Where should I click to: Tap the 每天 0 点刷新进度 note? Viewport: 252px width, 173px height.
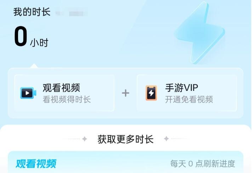coord(203,164)
